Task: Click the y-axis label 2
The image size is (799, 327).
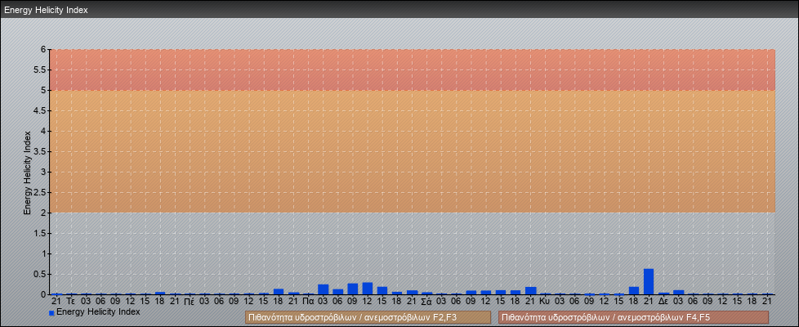Action: (43, 213)
